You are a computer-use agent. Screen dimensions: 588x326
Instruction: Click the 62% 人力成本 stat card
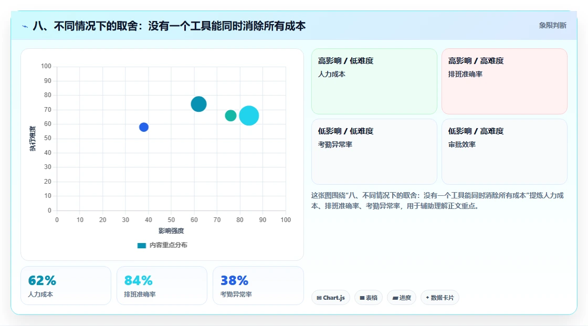[x=66, y=286]
